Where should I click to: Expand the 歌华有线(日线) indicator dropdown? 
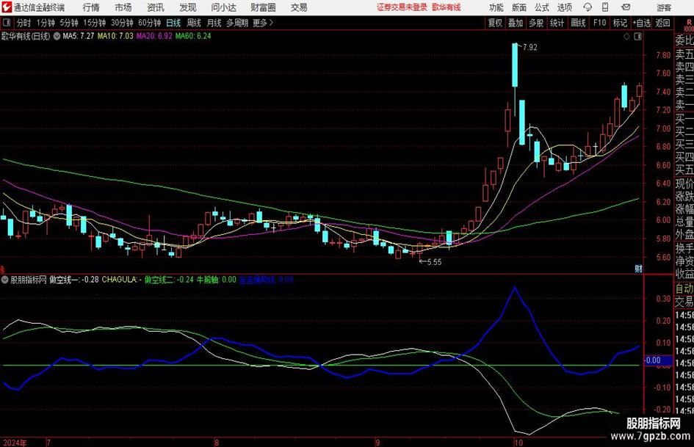click(57, 36)
